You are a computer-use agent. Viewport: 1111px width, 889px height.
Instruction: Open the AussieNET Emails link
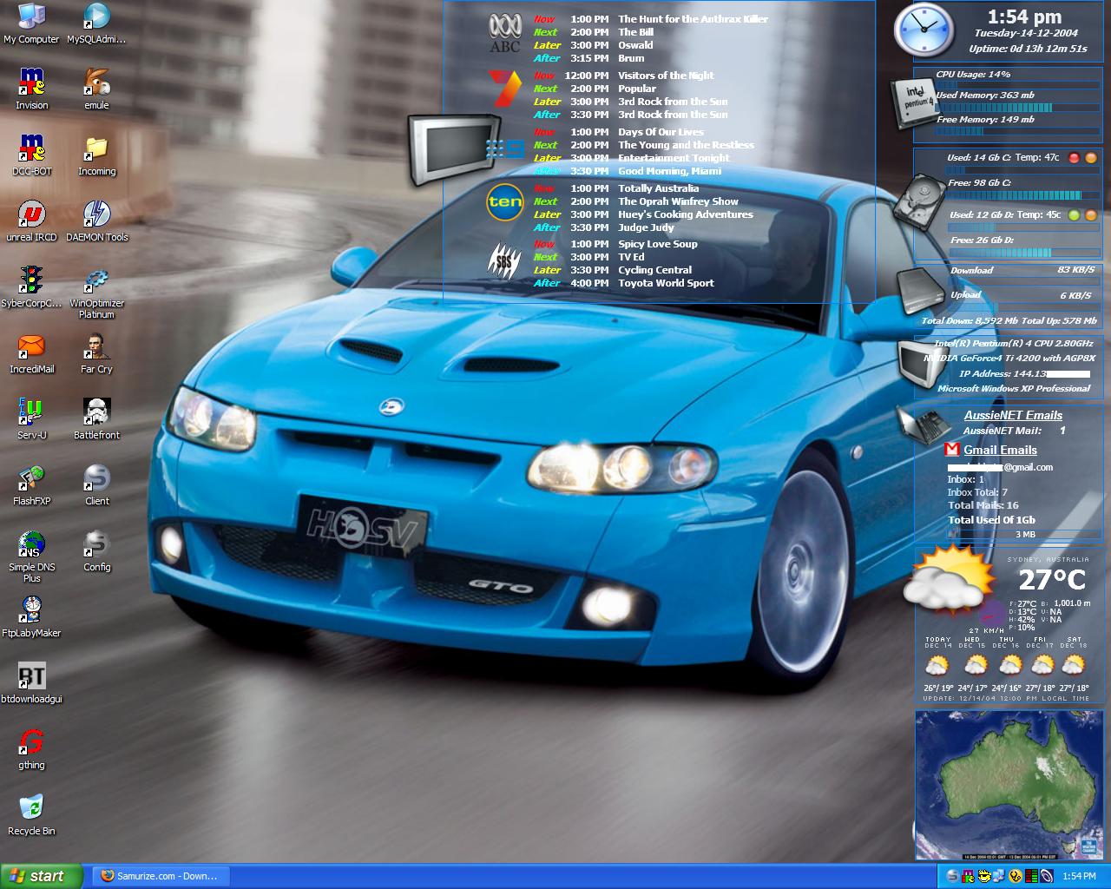coord(1013,415)
